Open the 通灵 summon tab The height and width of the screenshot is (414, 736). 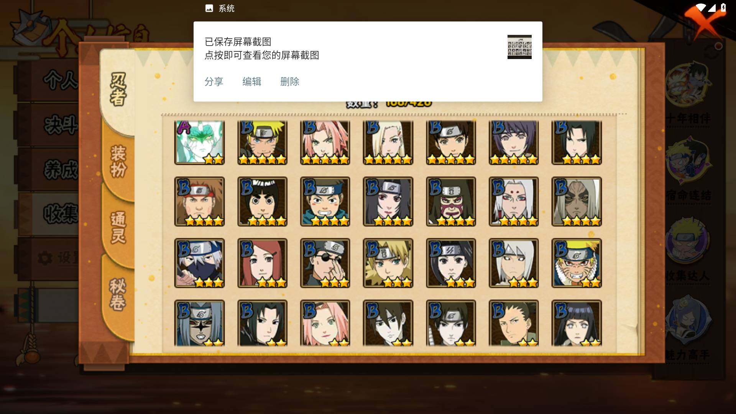pyautogui.click(x=118, y=227)
